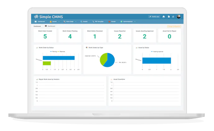Open the Issues Awaiting Approval count 2

[145, 36]
